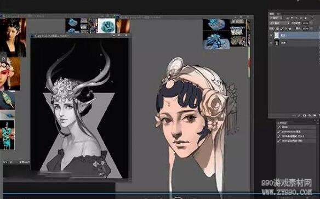This screenshot has width=320, height=199.
Task: Lock layer position with the move lock icon
Action: 286,29
